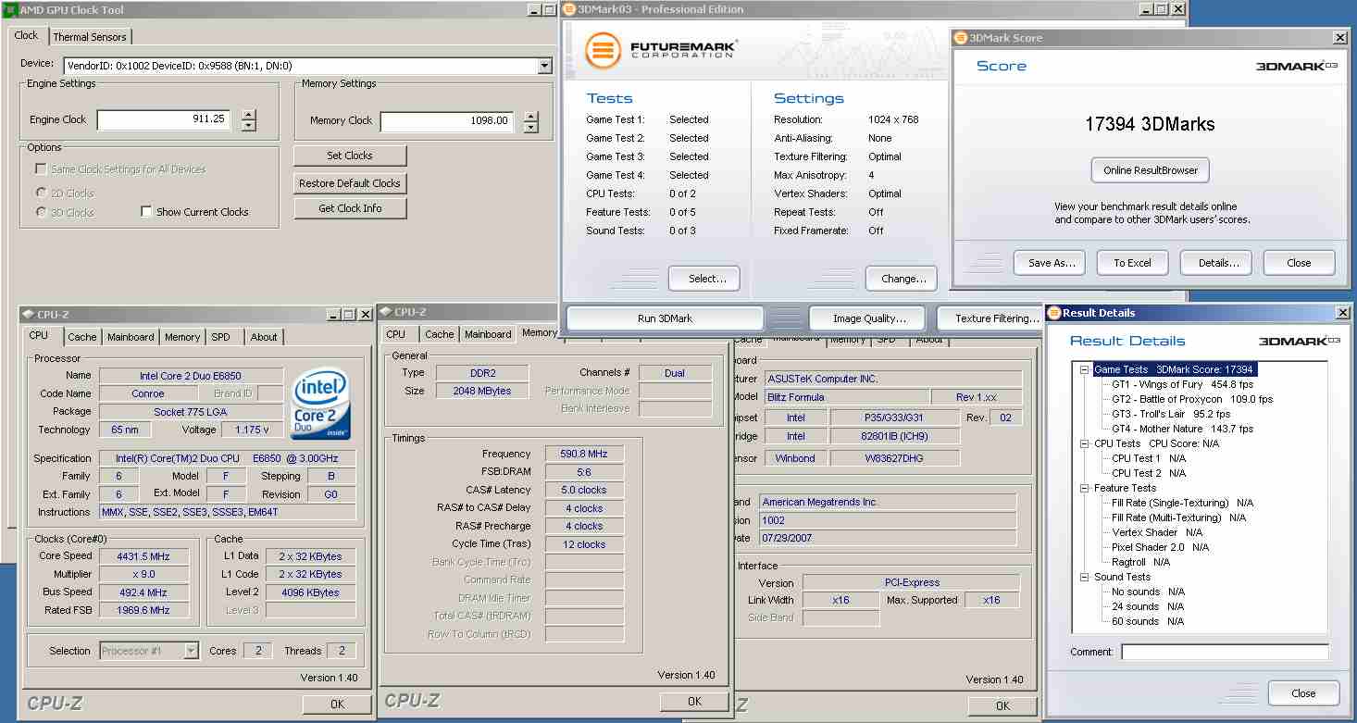This screenshot has width=1357, height=723.
Task: Select the Ragtroll result row
Action: (1140, 562)
